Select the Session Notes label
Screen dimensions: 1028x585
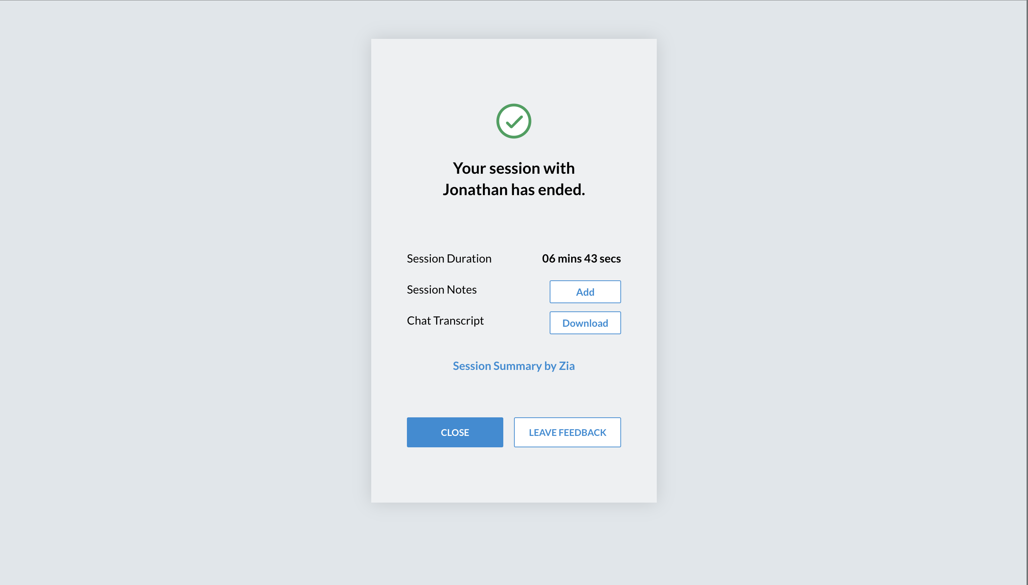pos(442,289)
